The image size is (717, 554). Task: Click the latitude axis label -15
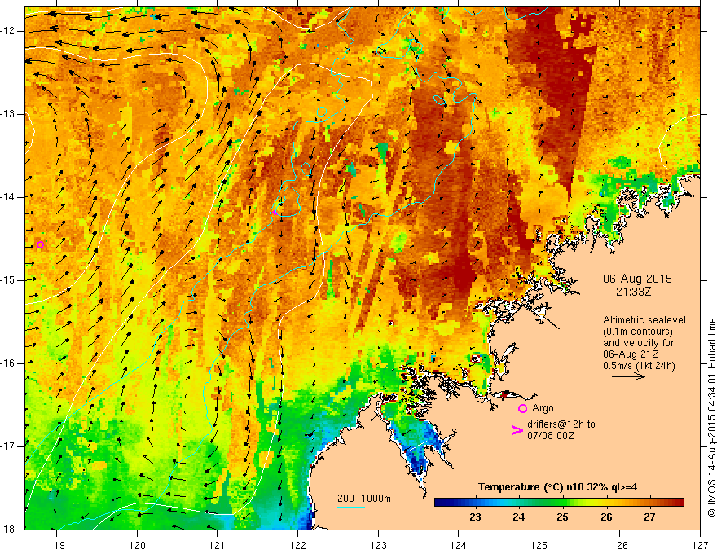click(8, 280)
